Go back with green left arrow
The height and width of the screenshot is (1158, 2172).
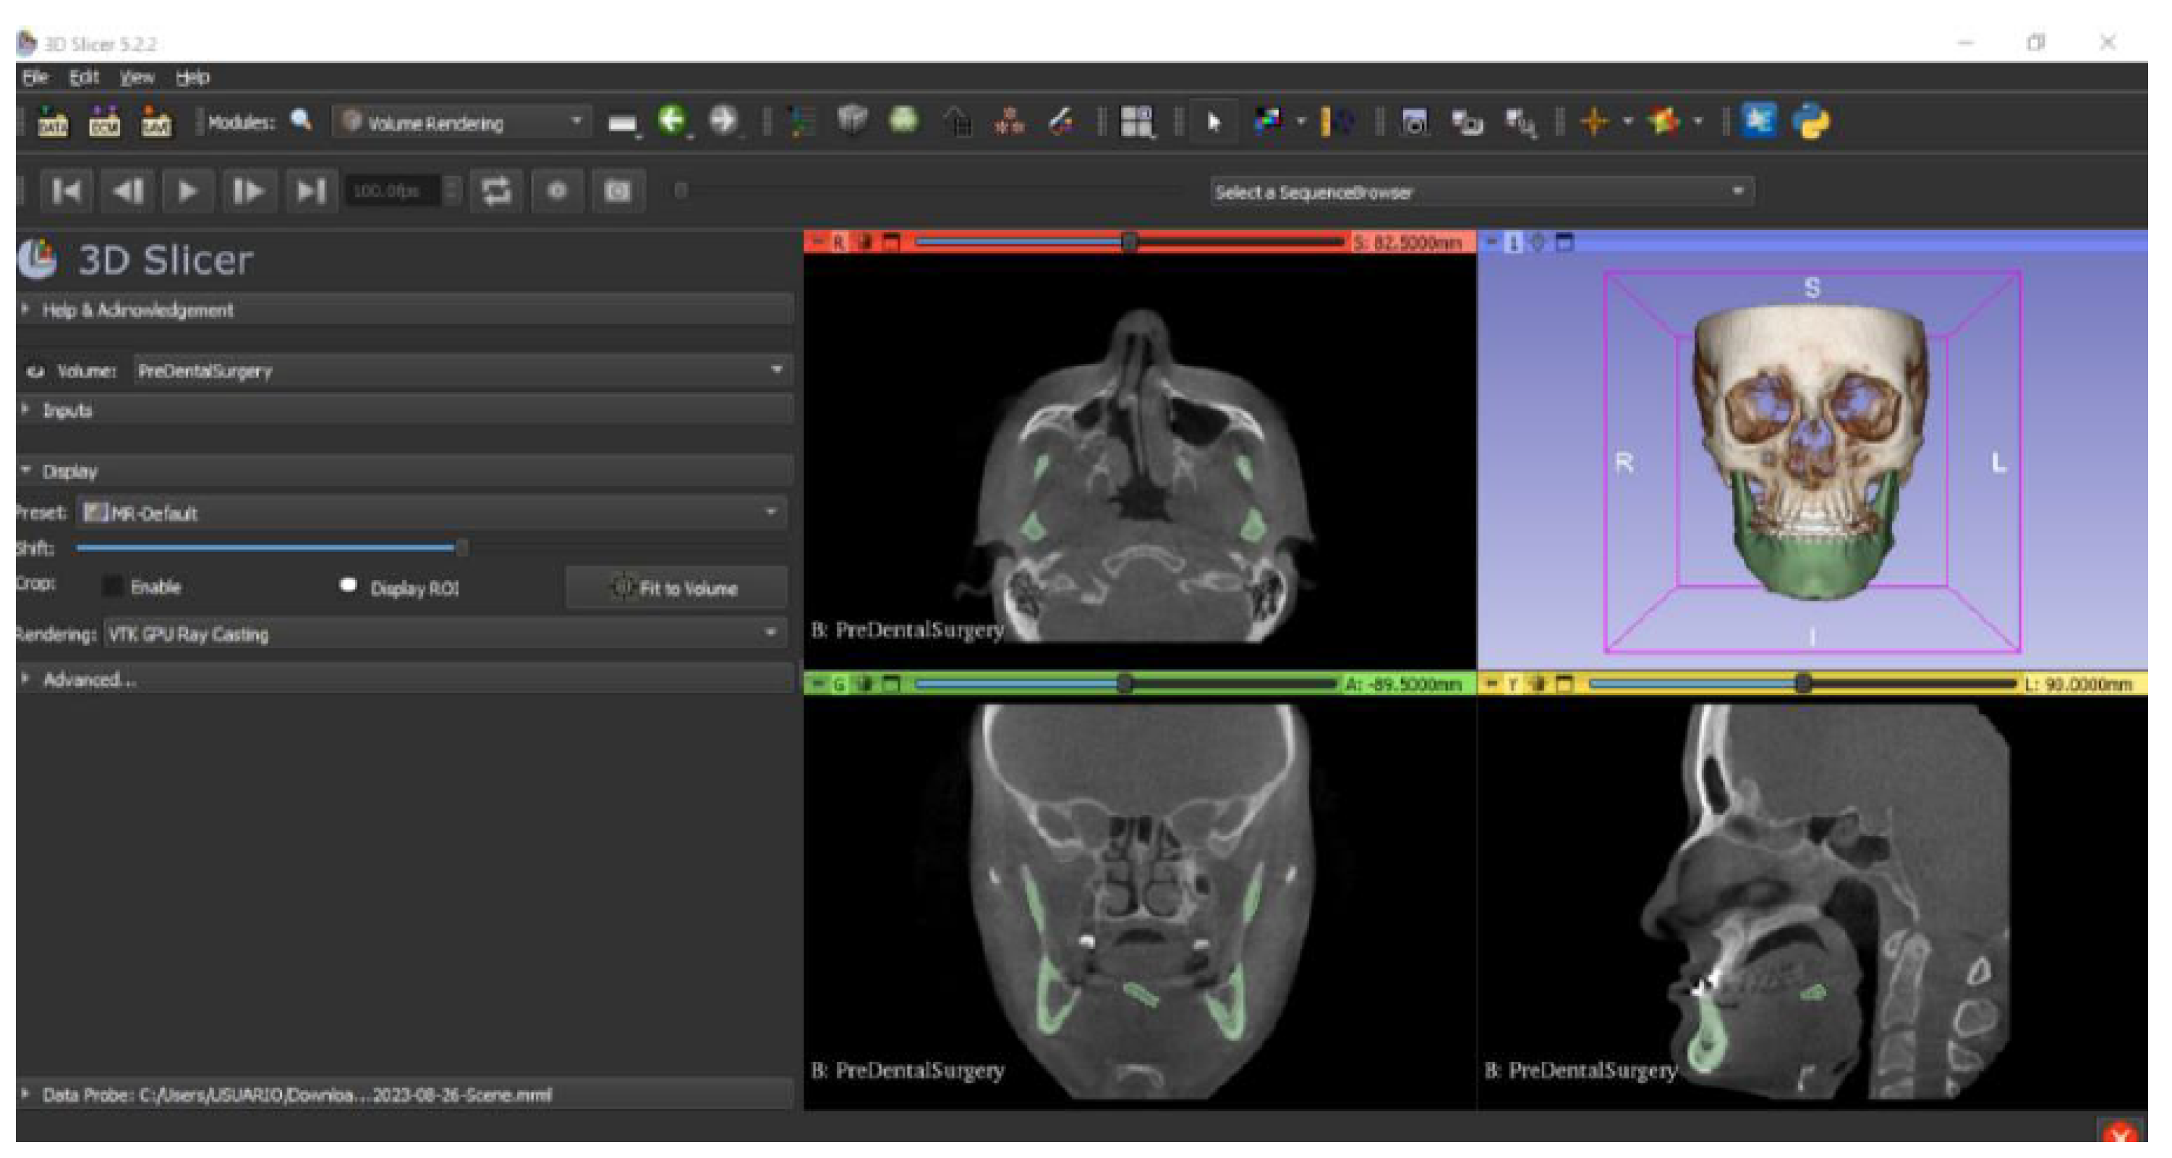[x=671, y=121]
